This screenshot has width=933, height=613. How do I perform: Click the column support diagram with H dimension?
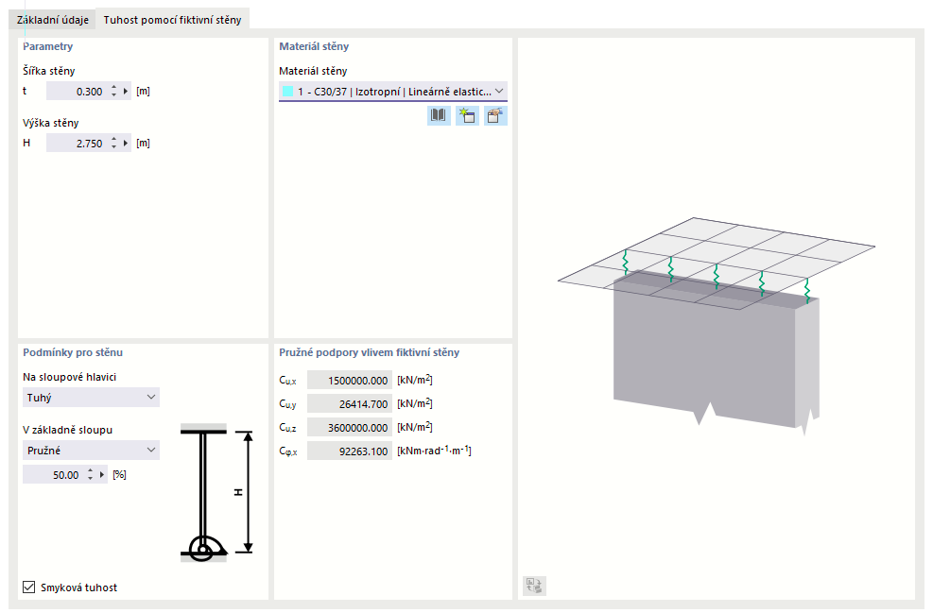click(x=216, y=492)
